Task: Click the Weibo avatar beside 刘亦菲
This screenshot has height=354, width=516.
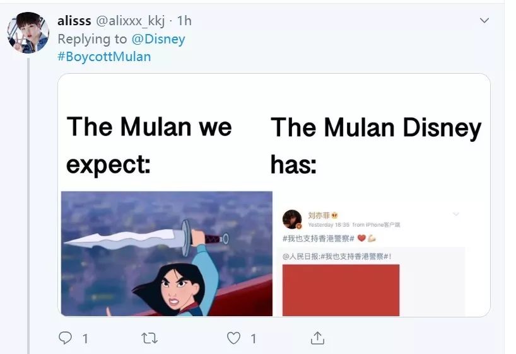Action: pos(292,219)
